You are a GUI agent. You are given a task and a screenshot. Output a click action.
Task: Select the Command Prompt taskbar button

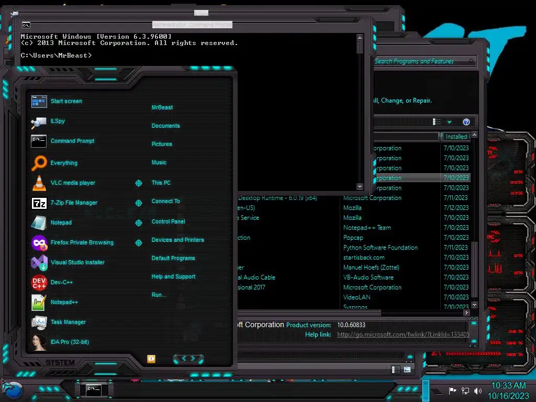coord(94,390)
